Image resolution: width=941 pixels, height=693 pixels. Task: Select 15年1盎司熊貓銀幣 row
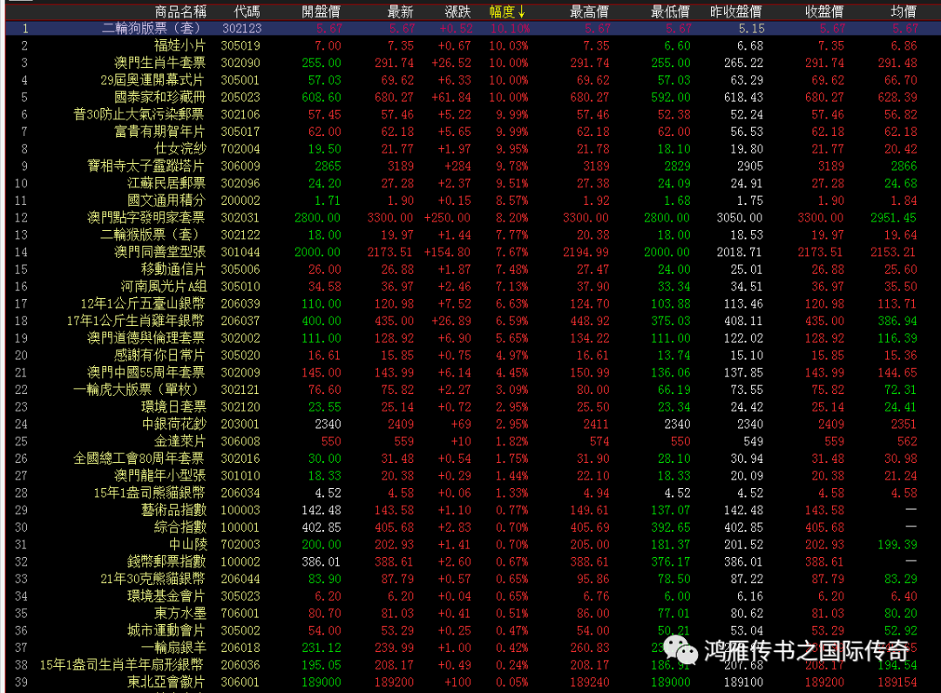point(473,493)
